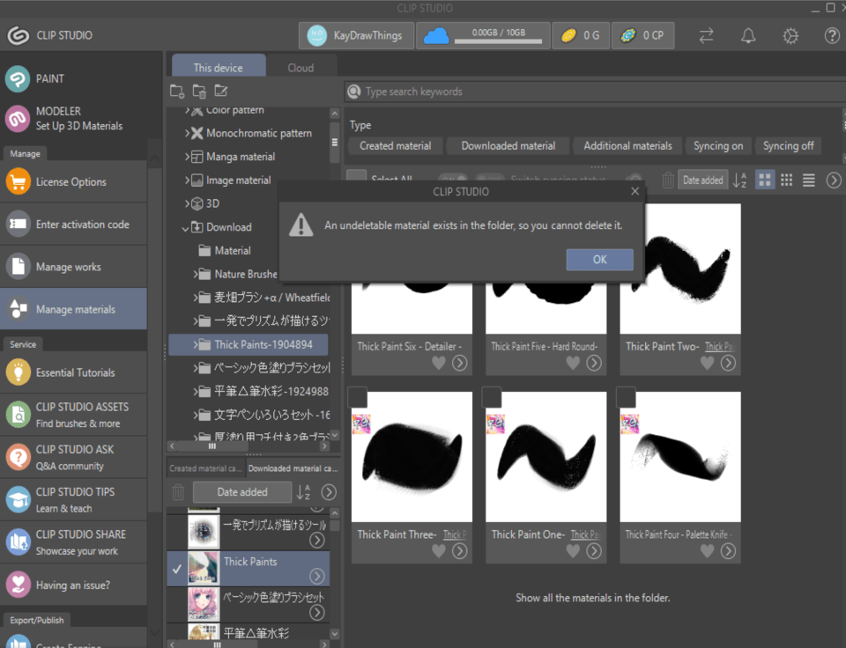Uncheck the Thick Paints row checkmark
This screenshot has height=648, width=846.
click(177, 568)
